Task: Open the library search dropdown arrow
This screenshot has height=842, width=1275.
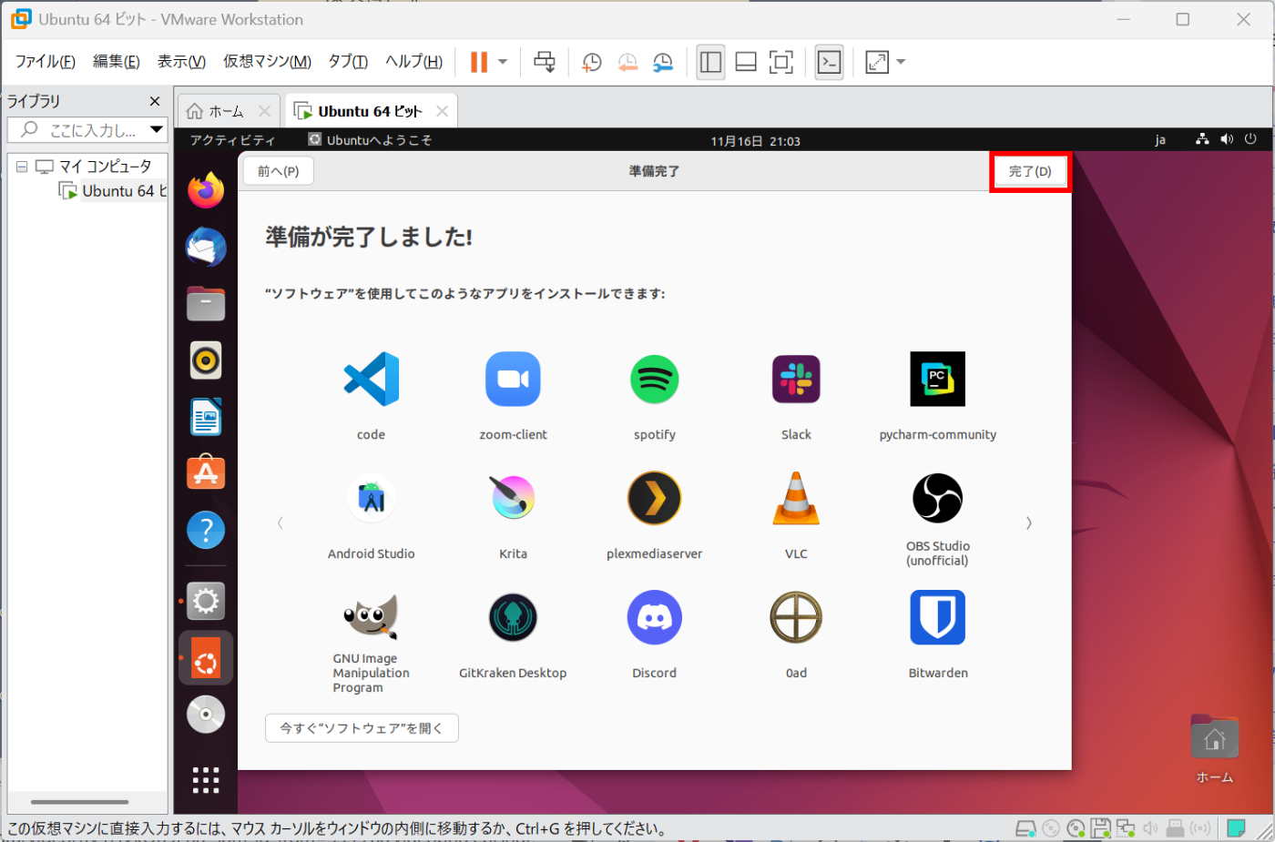Action: tap(157, 129)
